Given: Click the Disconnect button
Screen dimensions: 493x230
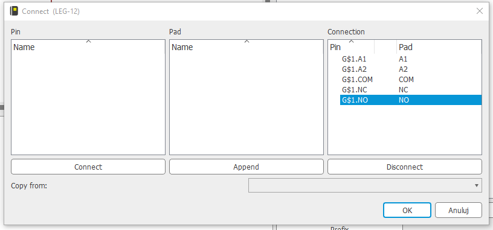Looking at the screenshot, I should click(x=405, y=167).
